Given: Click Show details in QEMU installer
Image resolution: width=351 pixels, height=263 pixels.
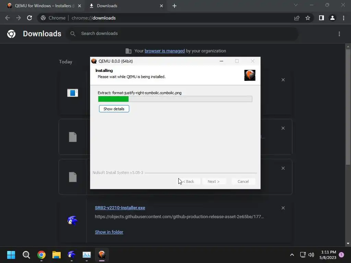Looking at the screenshot, I should click(x=114, y=109).
